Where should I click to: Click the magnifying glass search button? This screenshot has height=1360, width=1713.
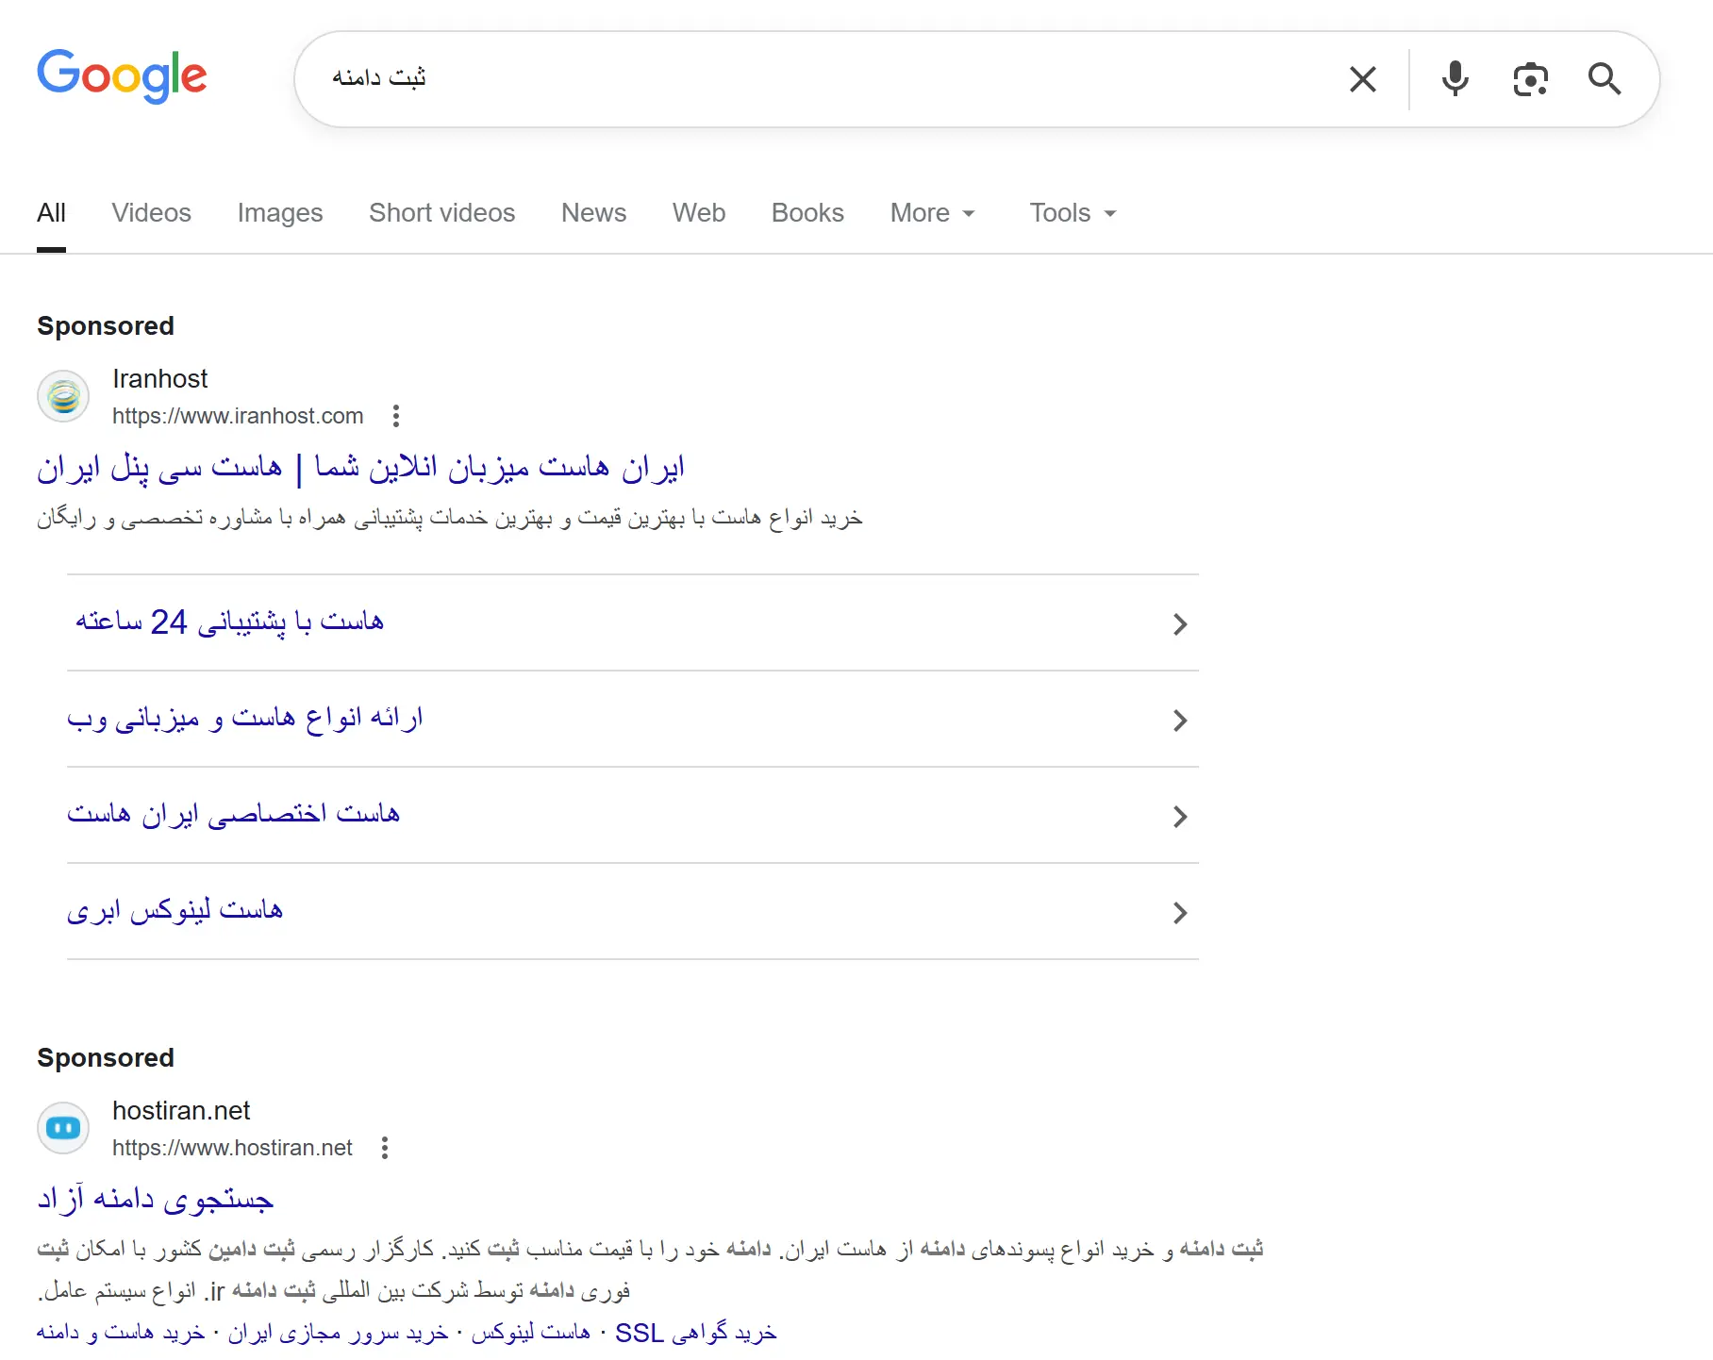tap(1604, 79)
